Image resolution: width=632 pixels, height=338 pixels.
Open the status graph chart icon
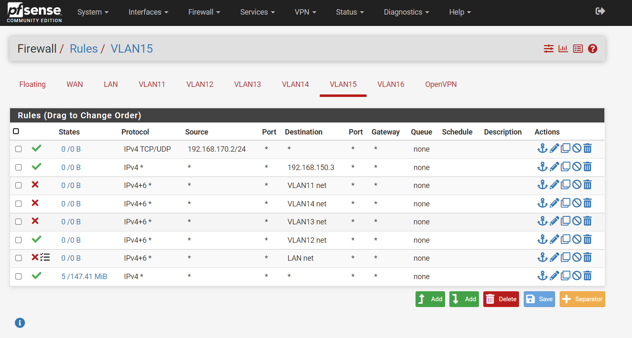click(563, 49)
